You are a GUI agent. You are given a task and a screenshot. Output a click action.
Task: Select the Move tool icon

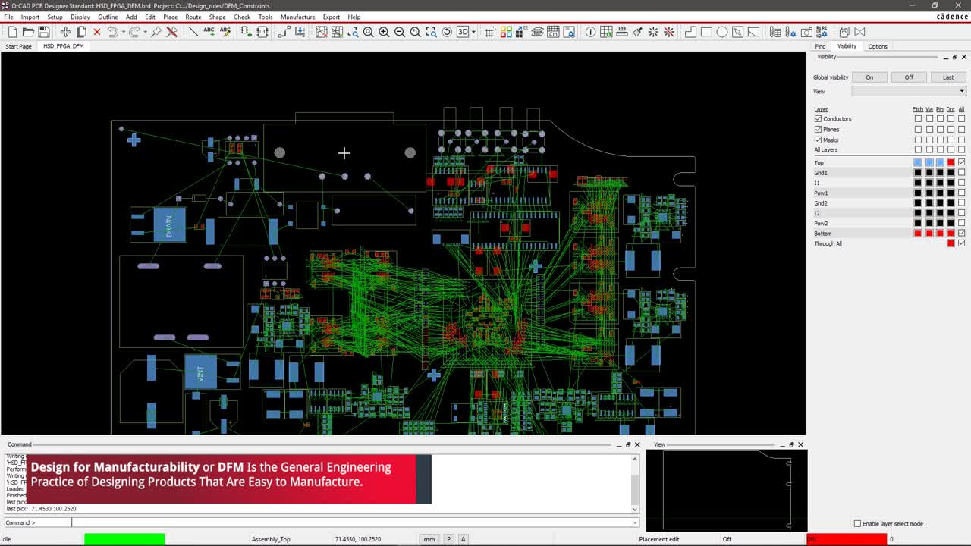65,32
